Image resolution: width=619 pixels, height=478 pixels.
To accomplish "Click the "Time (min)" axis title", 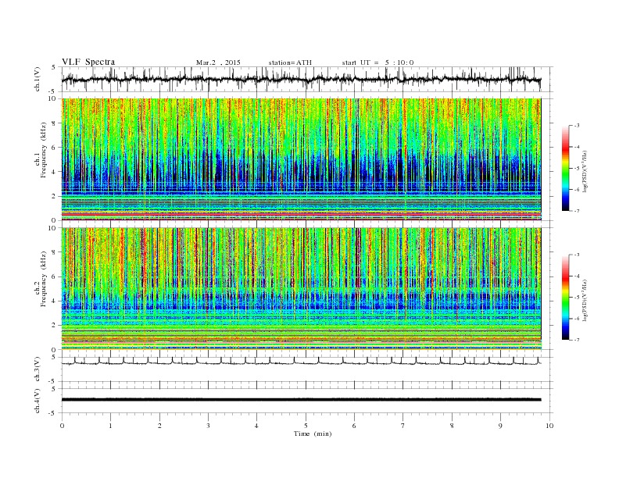I will click(313, 433).
